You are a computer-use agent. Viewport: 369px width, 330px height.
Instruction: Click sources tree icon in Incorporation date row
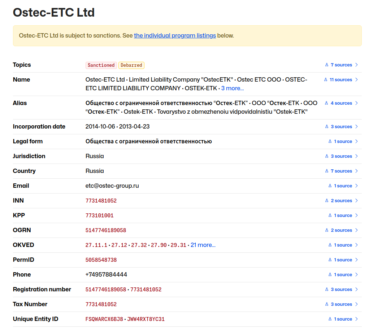(327, 127)
